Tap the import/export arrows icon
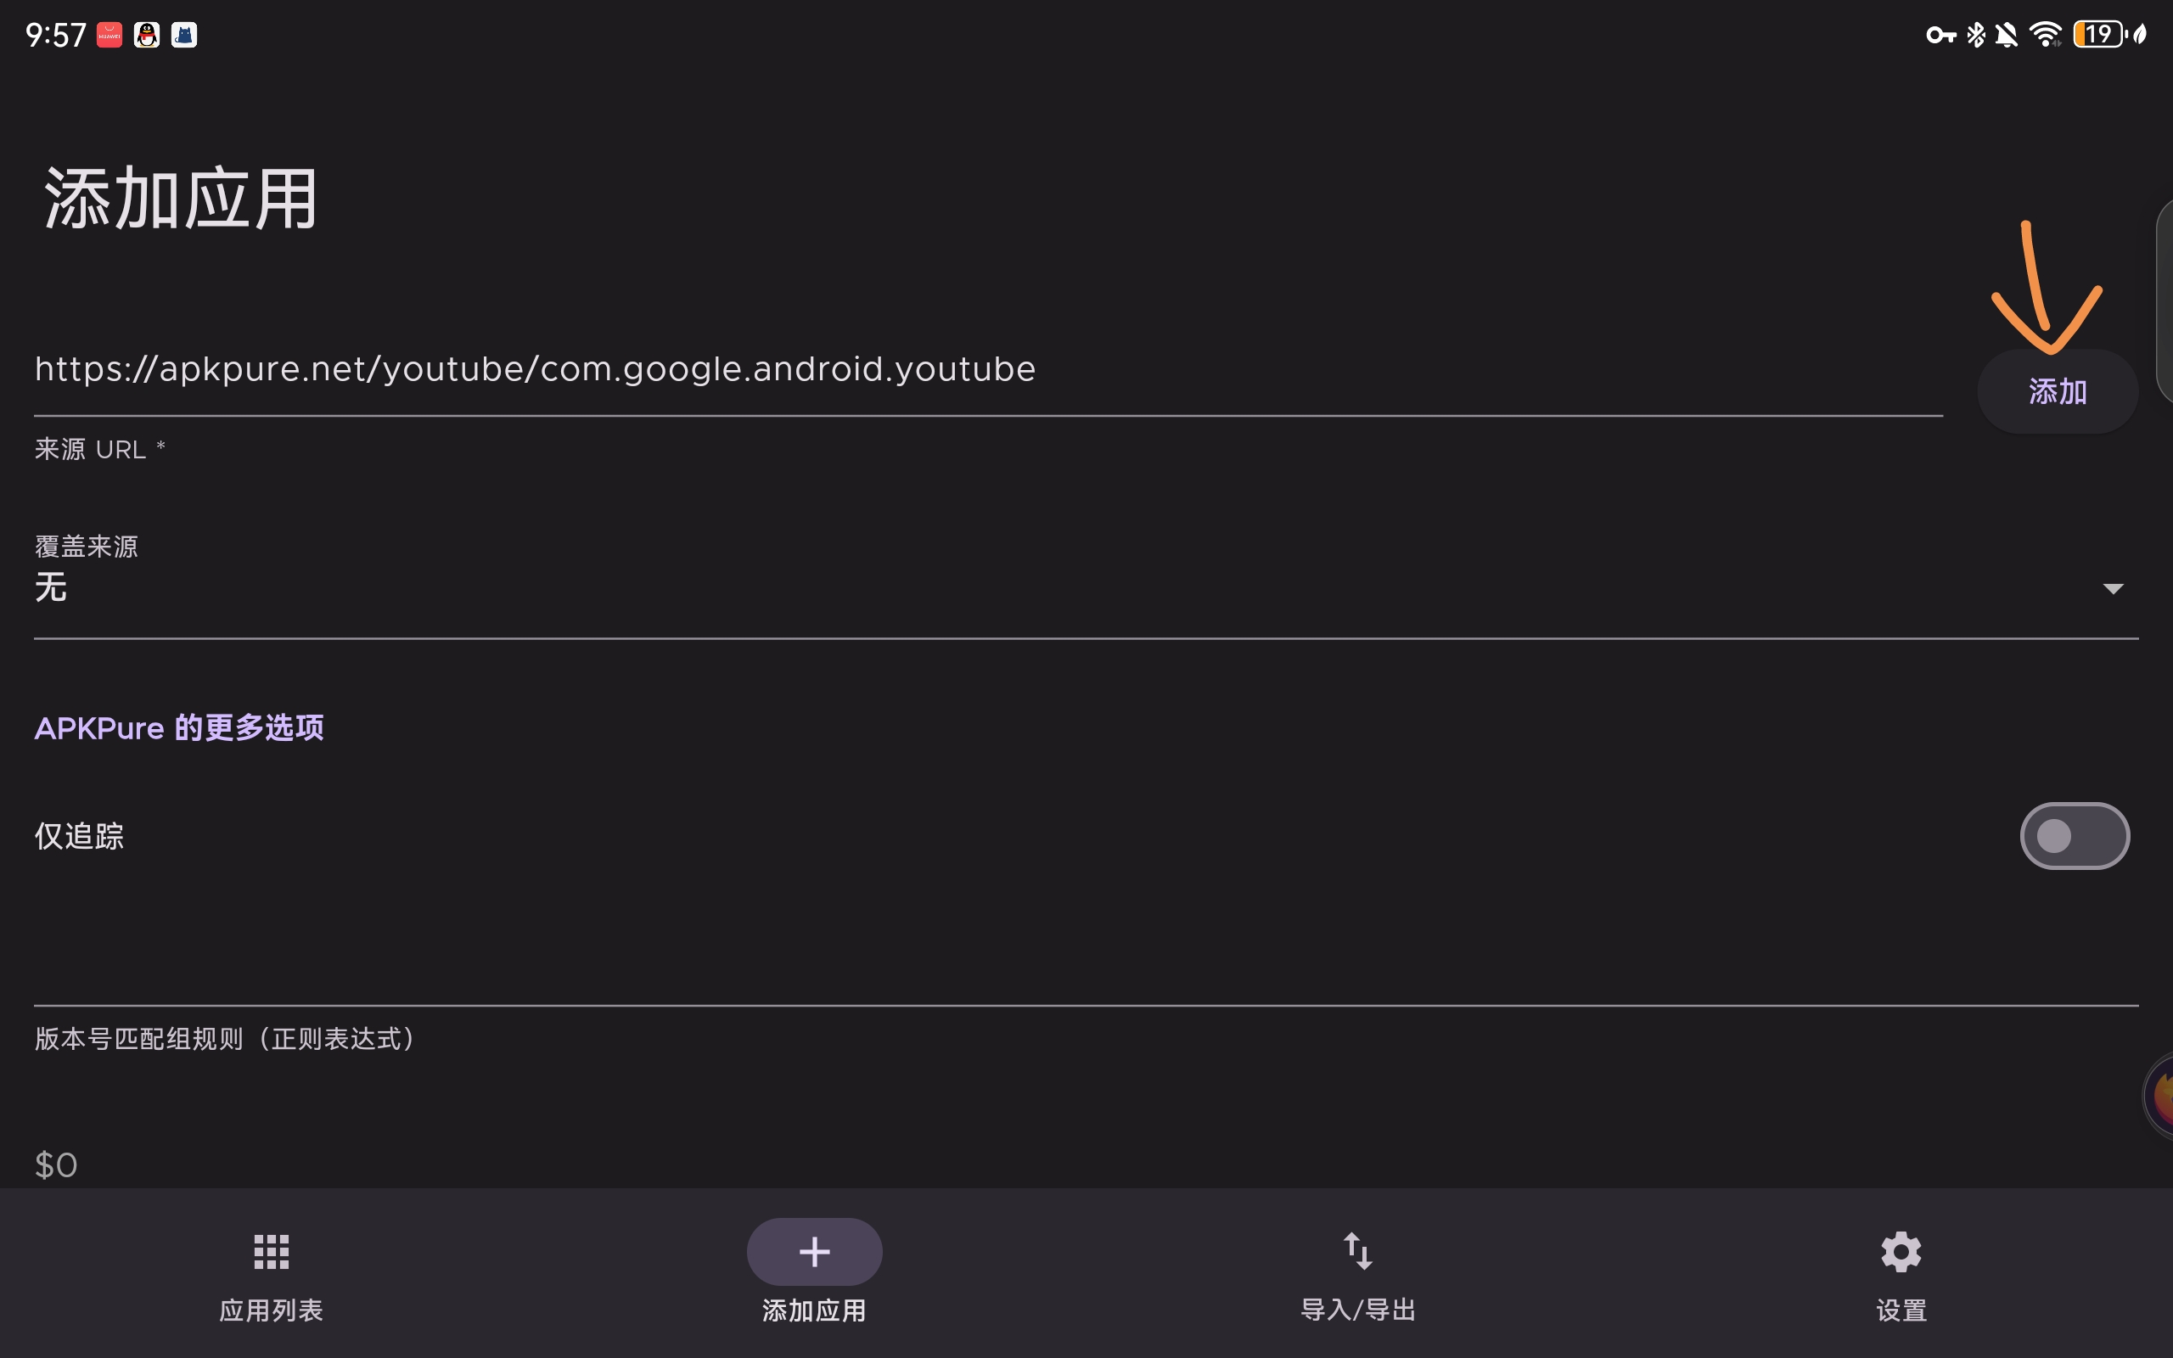Viewport: 2173px width, 1358px height. point(1356,1250)
